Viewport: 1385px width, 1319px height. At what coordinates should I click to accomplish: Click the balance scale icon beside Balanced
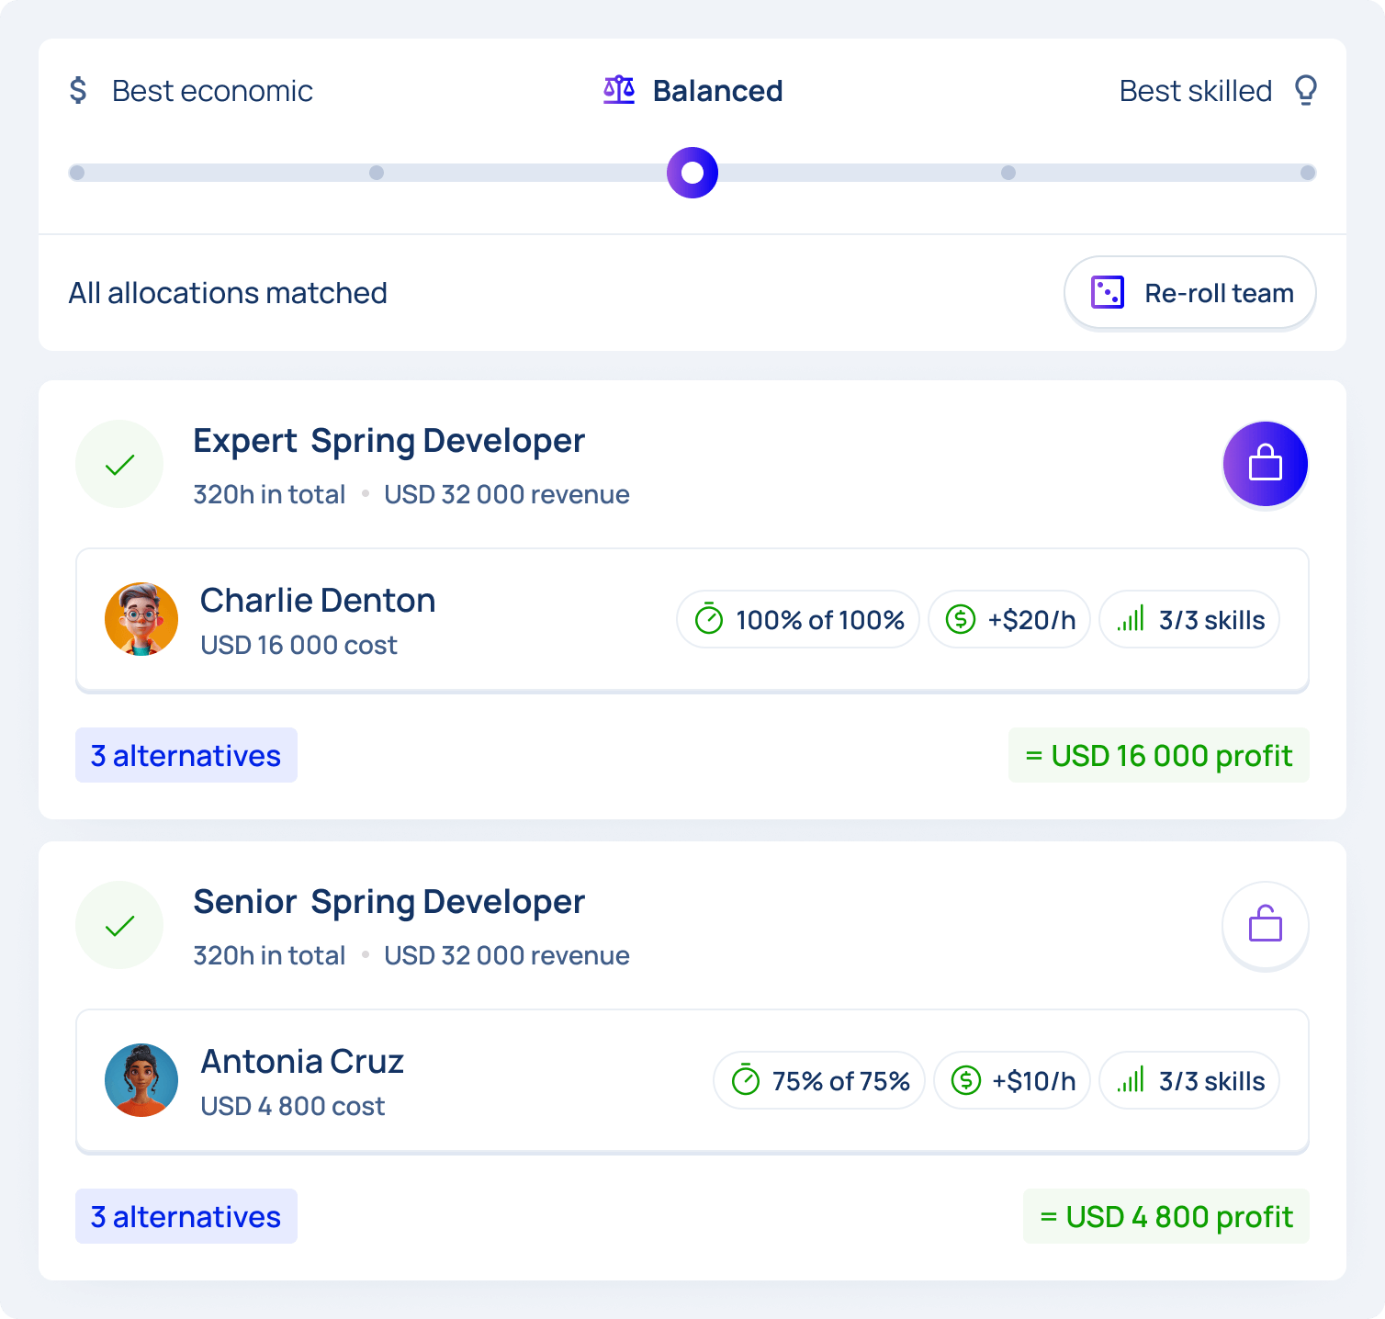(619, 90)
